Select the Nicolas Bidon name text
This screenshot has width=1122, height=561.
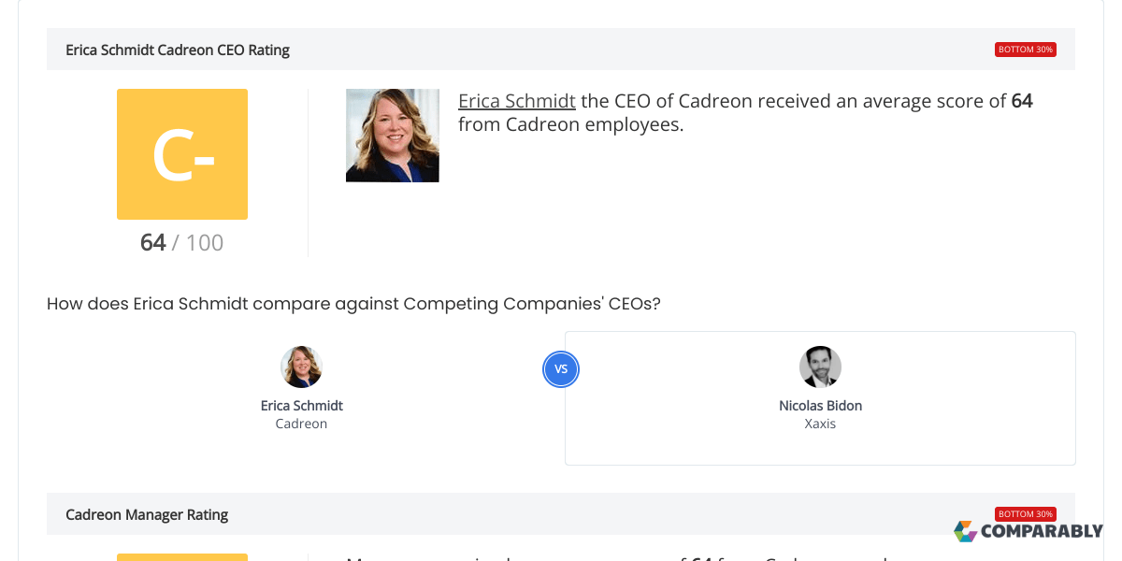(820, 406)
